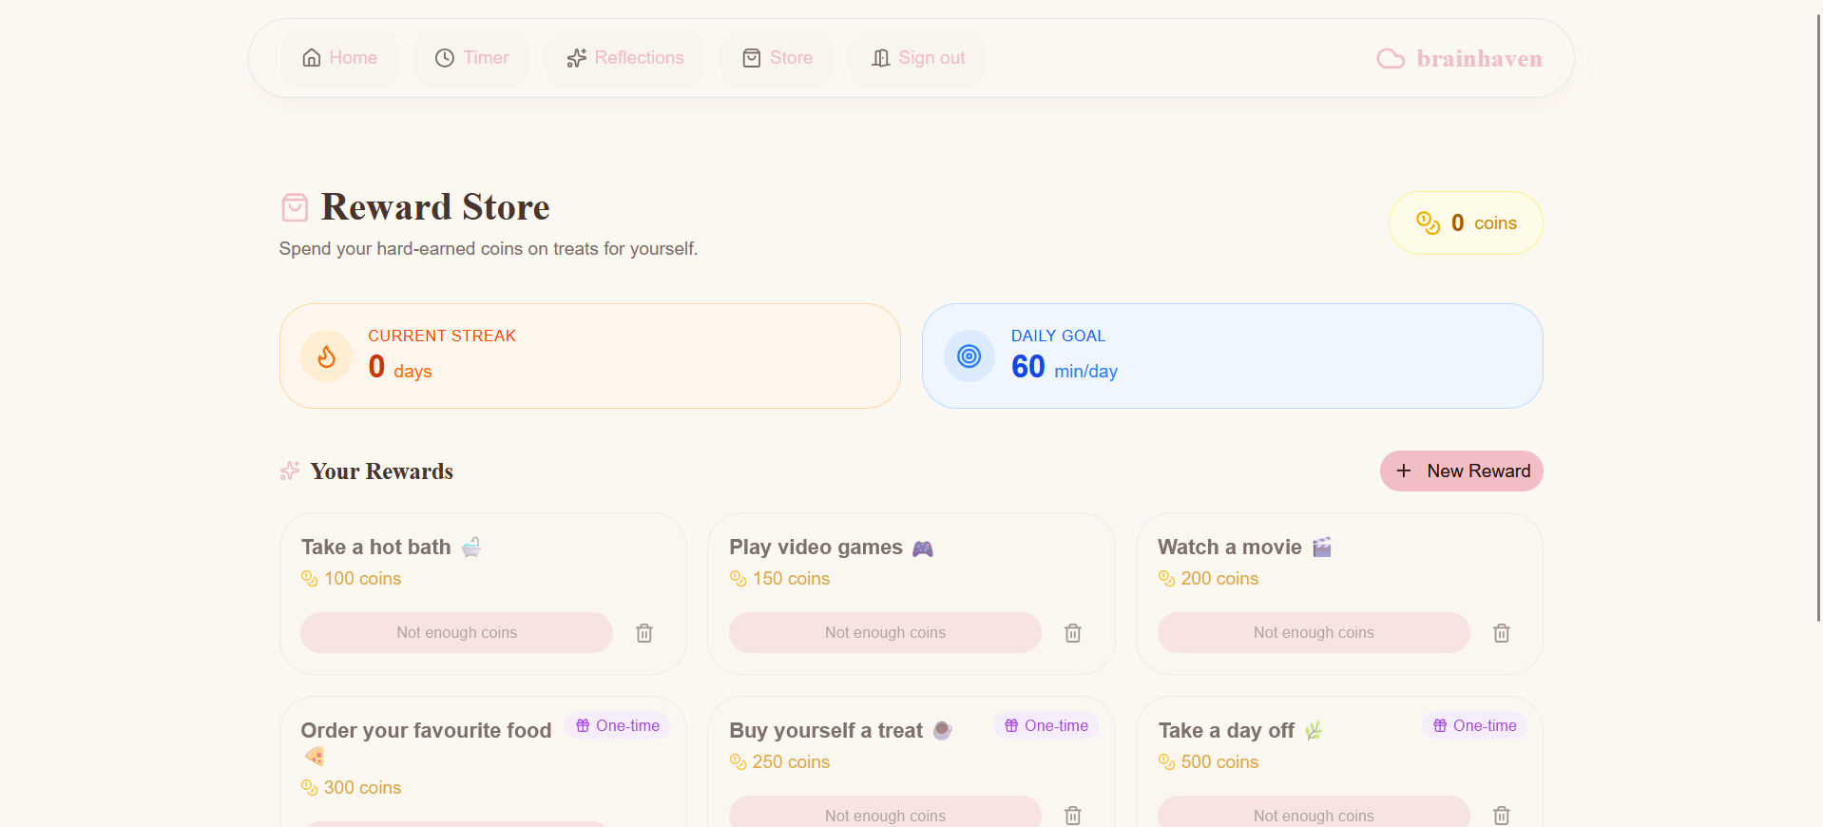The image size is (1823, 827).
Task: Go to Reflections page
Action: tap(624, 58)
